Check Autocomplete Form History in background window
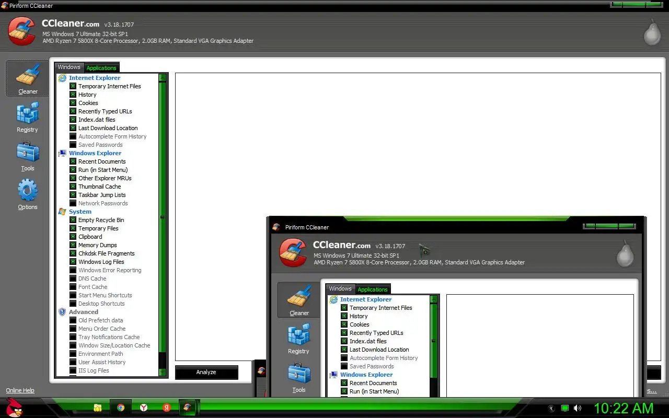Image resolution: width=669 pixels, height=418 pixels. pos(73,136)
